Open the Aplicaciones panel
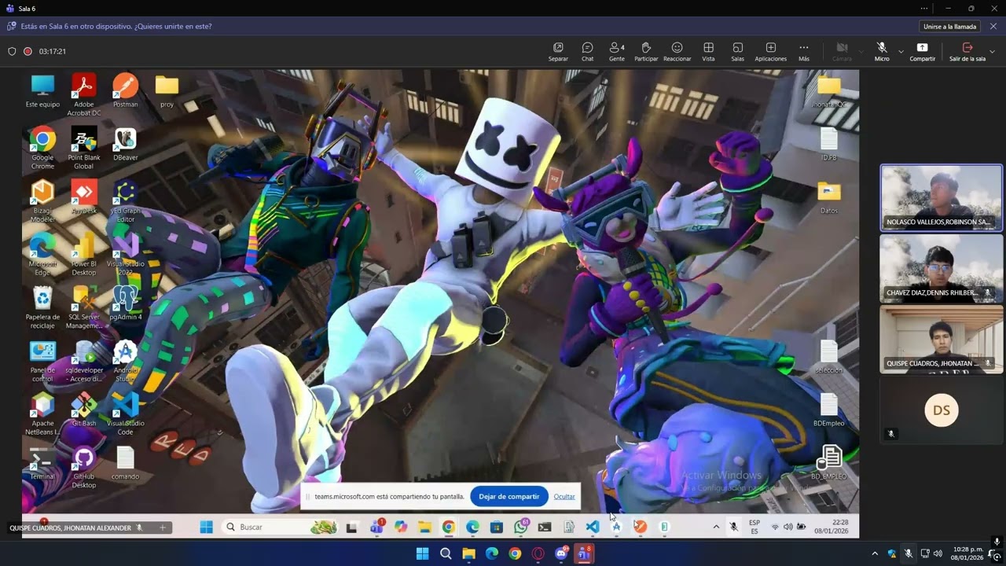The width and height of the screenshot is (1006, 566). [770, 52]
